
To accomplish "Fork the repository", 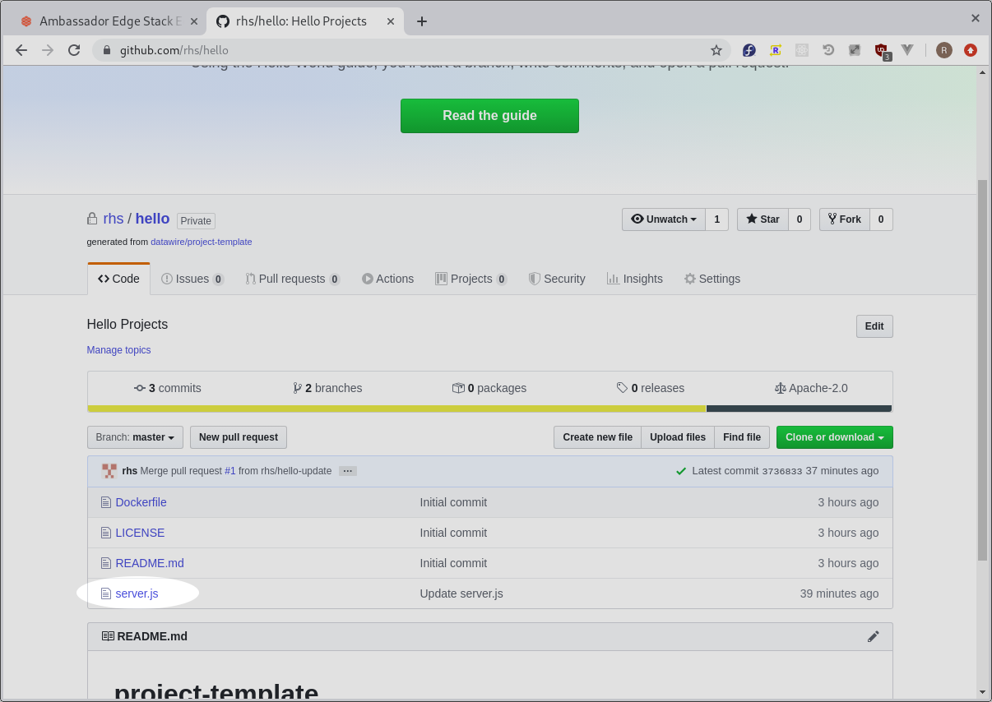I will tap(845, 219).
